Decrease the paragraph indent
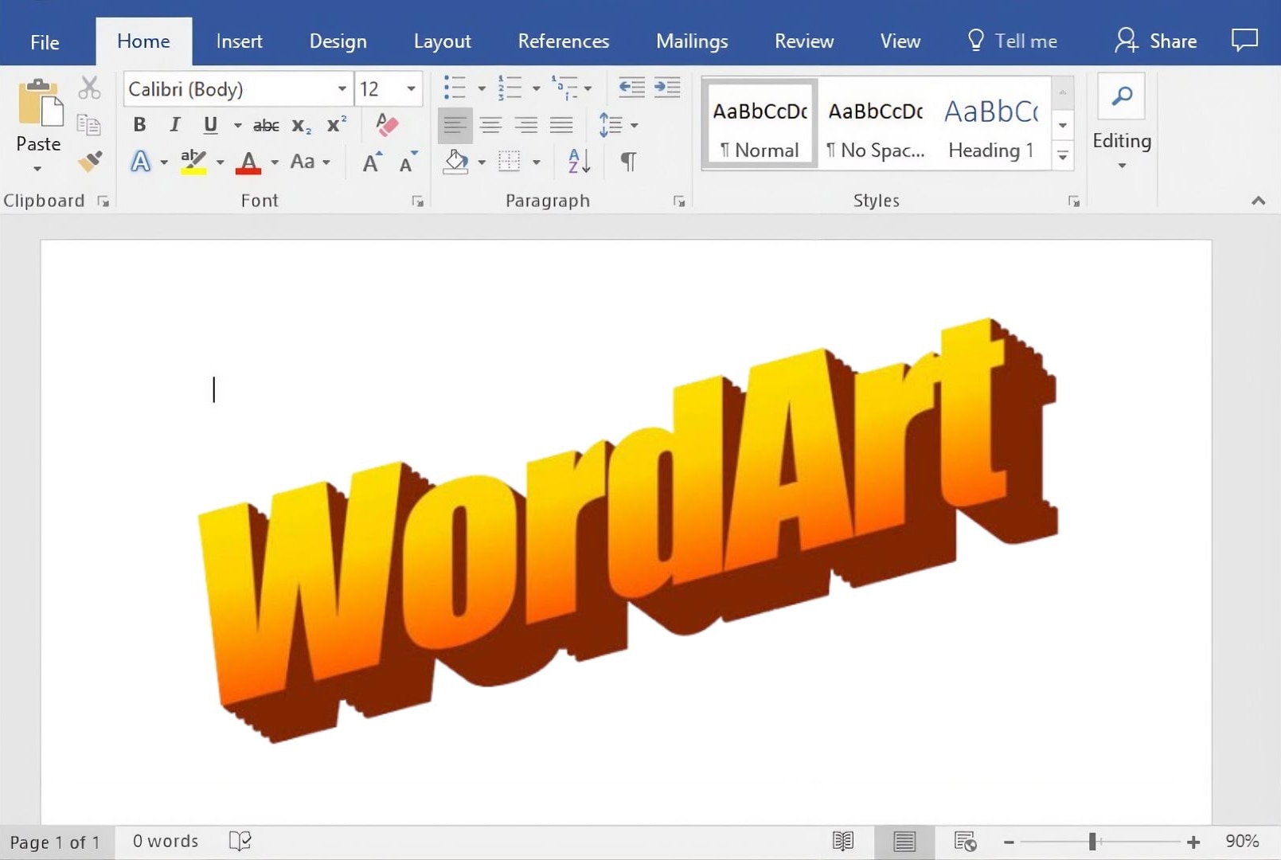Screen dimensions: 1281x860 [631, 88]
